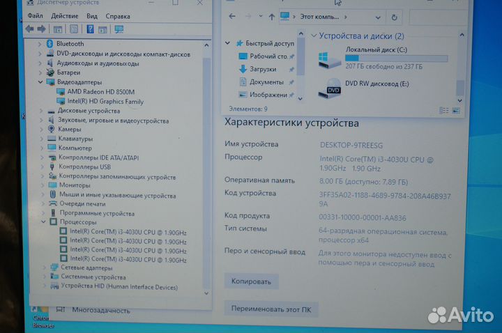Select Локальный диск (C:) drive icon
Image resolution: width=502 pixels, height=333 pixels.
pyautogui.click(x=329, y=60)
